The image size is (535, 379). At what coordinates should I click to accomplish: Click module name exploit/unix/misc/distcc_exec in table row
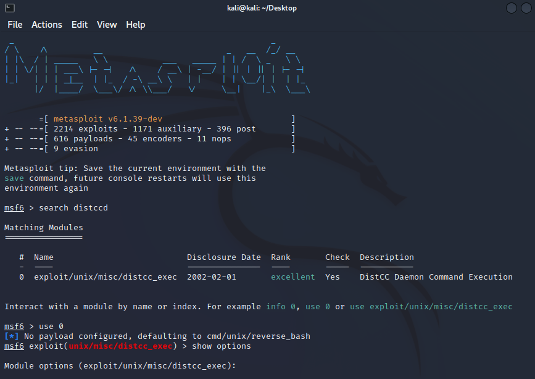tap(106, 277)
